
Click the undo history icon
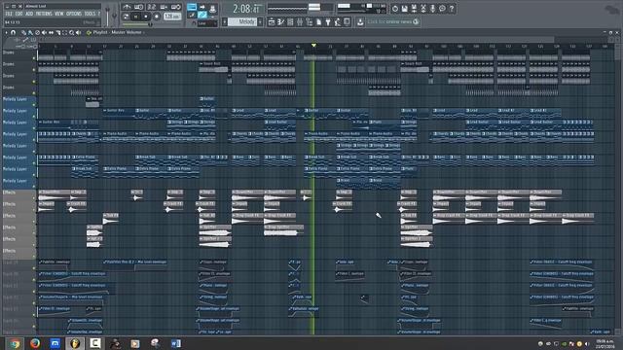(x=395, y=9)
